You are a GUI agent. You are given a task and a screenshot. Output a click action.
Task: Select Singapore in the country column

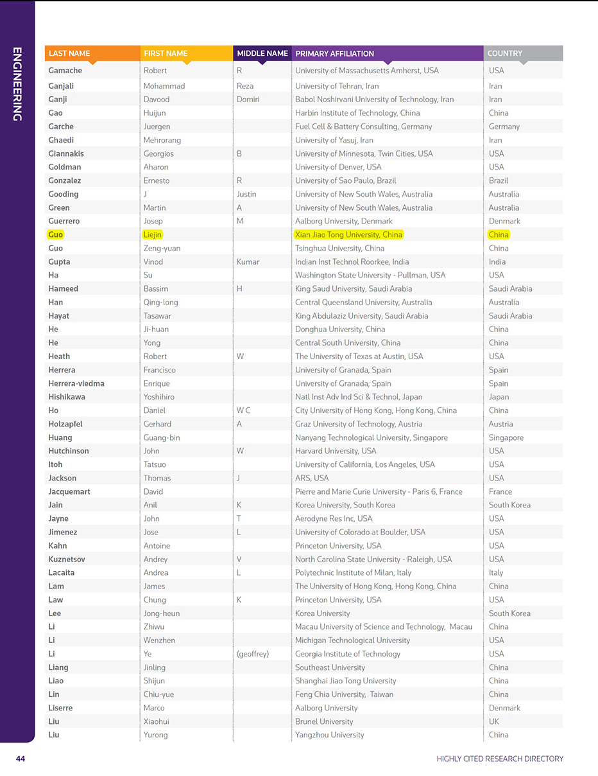pyautogui.click(x=506, y=437)
